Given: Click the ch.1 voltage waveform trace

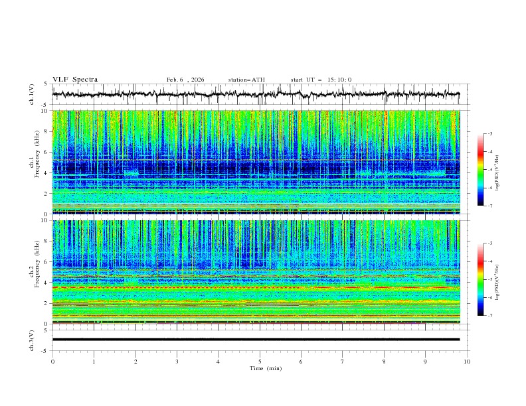Looking at the screenshot, I should (x=256, y=94).
